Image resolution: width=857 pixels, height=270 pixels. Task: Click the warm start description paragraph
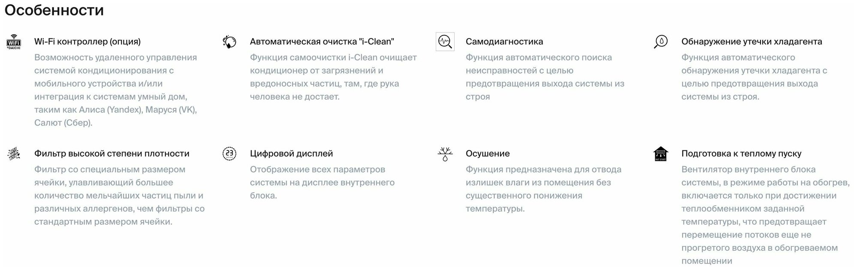(x=765, y=215)
